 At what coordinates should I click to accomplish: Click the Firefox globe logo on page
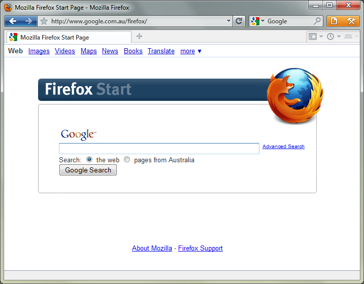tap(295, 95)
